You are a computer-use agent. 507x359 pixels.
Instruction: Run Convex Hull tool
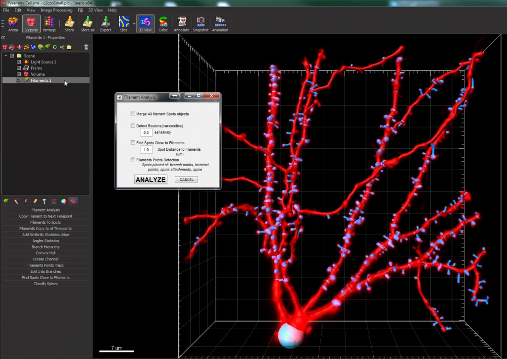(46, 253)
